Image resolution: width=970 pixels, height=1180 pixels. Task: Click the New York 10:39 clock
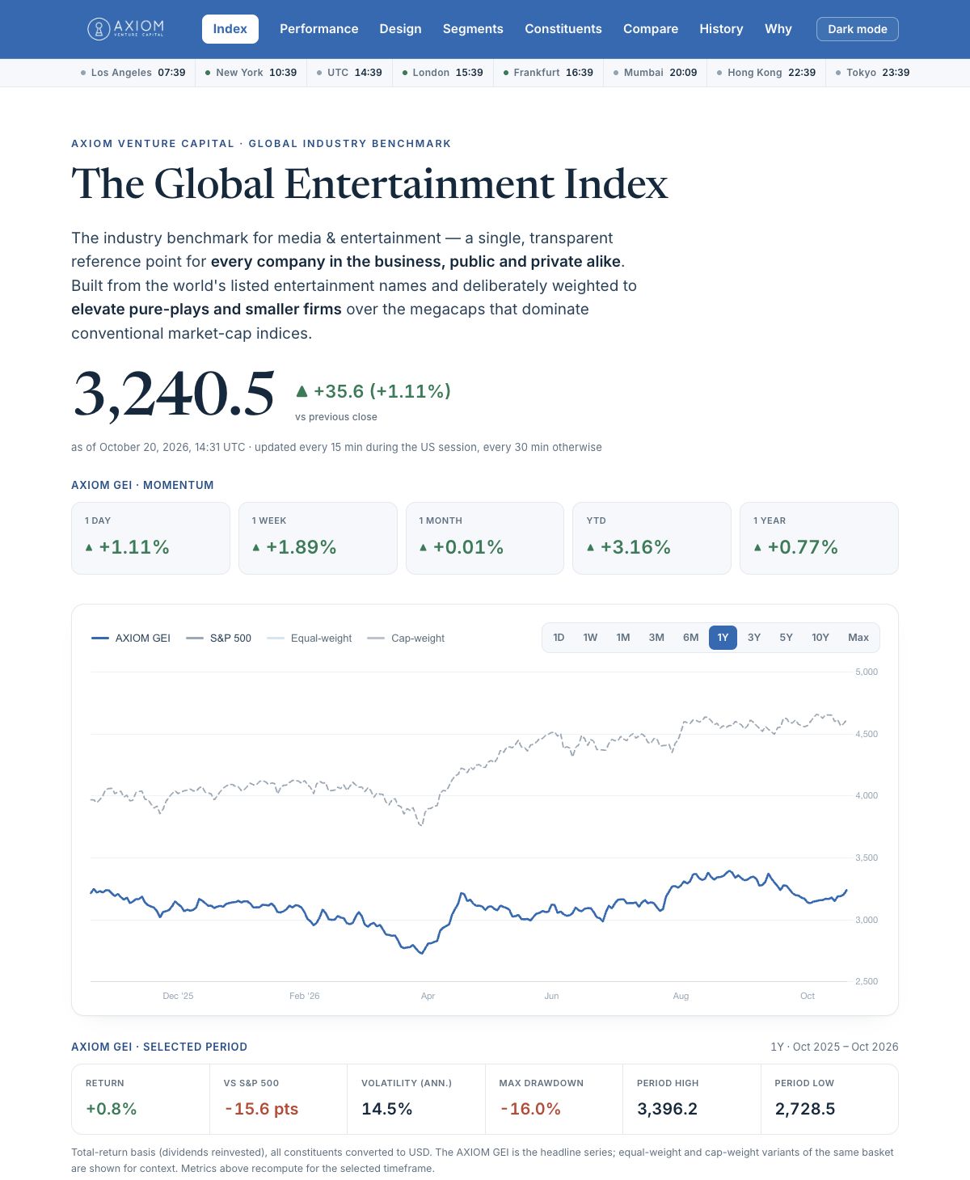(x=251, y=73)
